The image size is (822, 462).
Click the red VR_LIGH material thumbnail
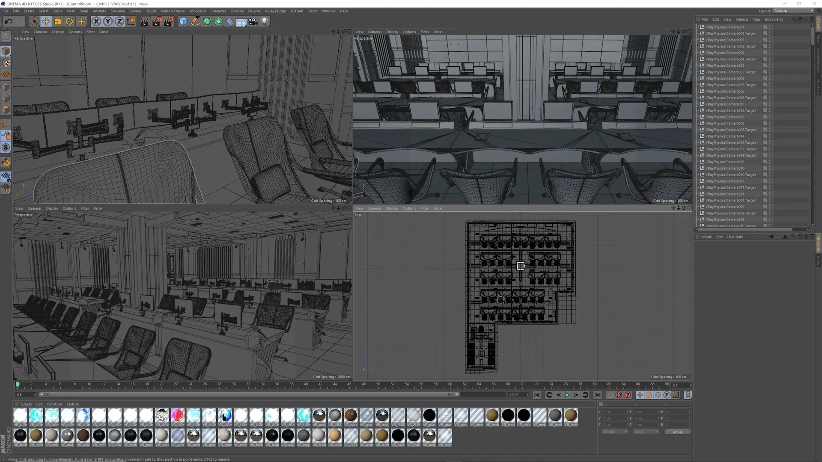[177, 415]
